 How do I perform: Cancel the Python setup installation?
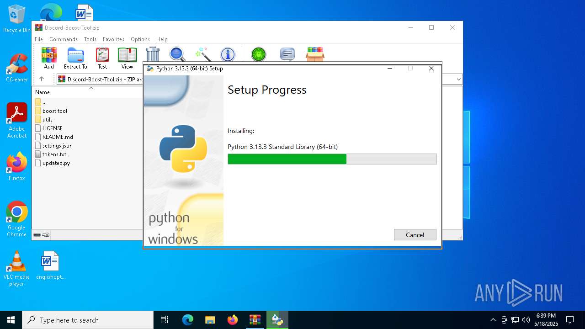[415, 235]
